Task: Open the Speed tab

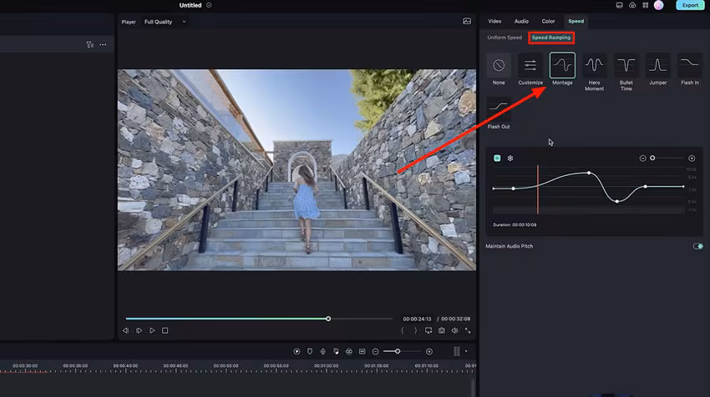Action: coord(576,21)
